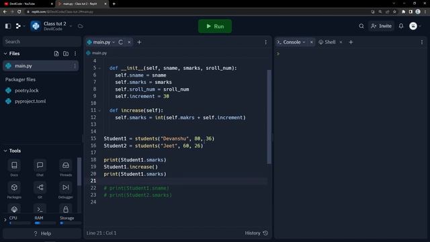
Task: Click the editor vertical scrollbar
Action: (x=269, y=116)
